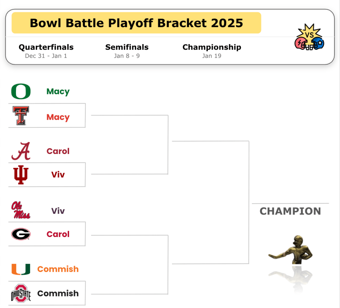Click Macy's name next to Oregon
This screenshot has height=308, width=340.
(x=58, y=92)
